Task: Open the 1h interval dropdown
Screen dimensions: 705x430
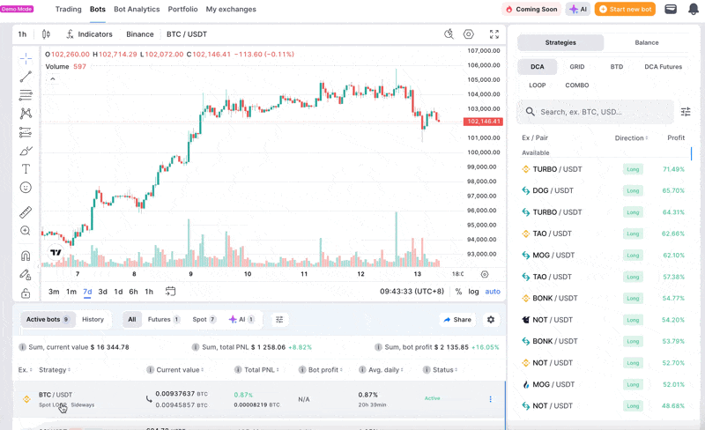Action: (22, 34)
